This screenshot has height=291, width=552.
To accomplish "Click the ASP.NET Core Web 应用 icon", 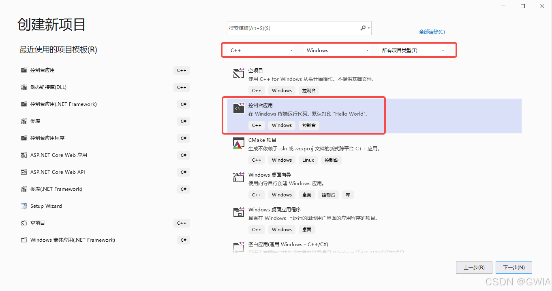I will tap(24, 155).
